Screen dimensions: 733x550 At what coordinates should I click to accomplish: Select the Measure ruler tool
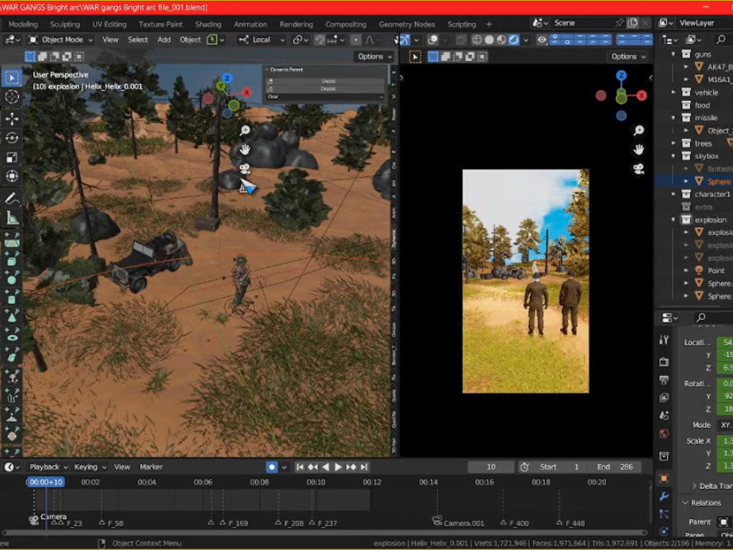coord(12,218)
